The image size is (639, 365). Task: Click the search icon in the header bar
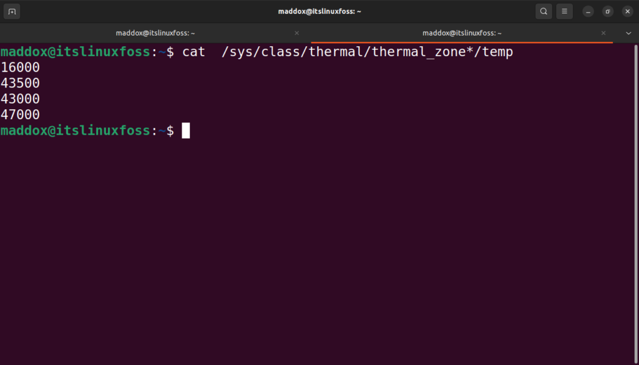point(544,11)
